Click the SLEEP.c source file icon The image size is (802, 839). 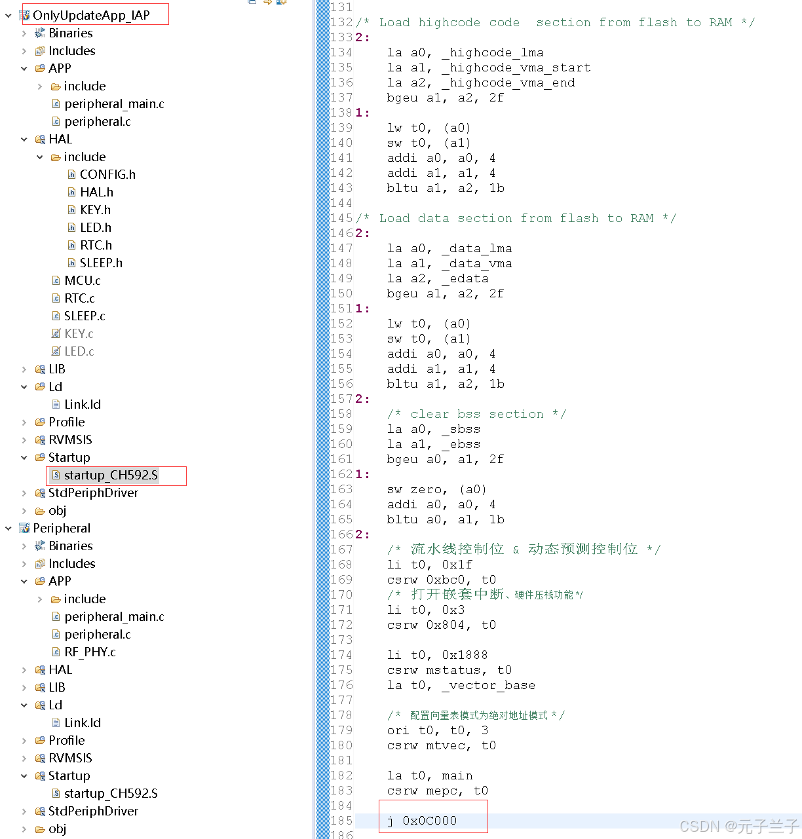pyautogui.click(x=56, y=316)
